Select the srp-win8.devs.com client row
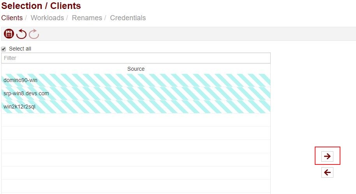 pos(136,94)
